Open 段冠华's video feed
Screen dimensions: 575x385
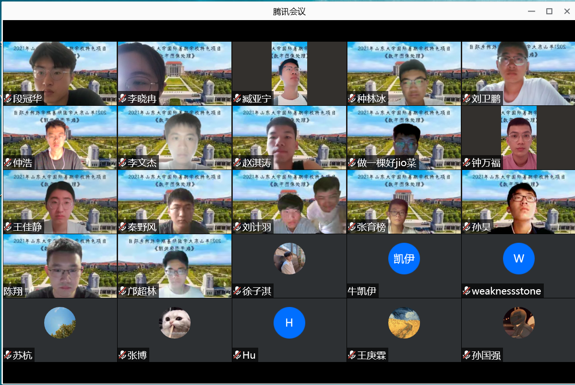click(x=60, y=73)
